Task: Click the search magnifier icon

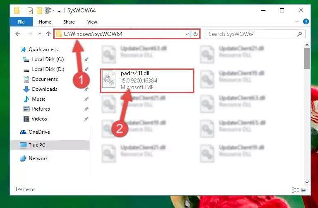Action: coord(299,34)
